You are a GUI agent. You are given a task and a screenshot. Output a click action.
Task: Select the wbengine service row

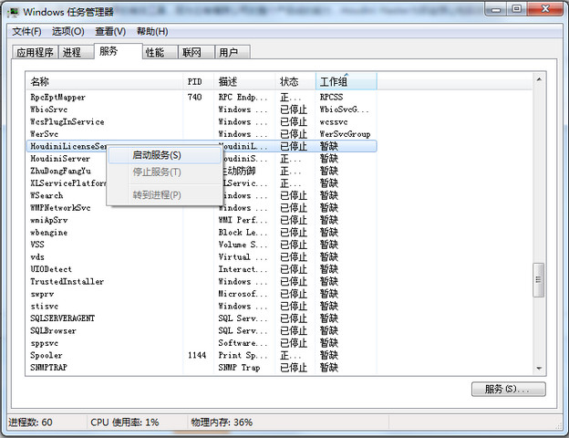point(202,233)
